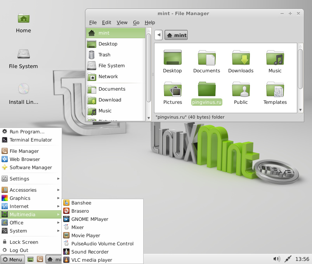
Task: Select Lock Screen in the menu
Action: (x=31, y=242)
